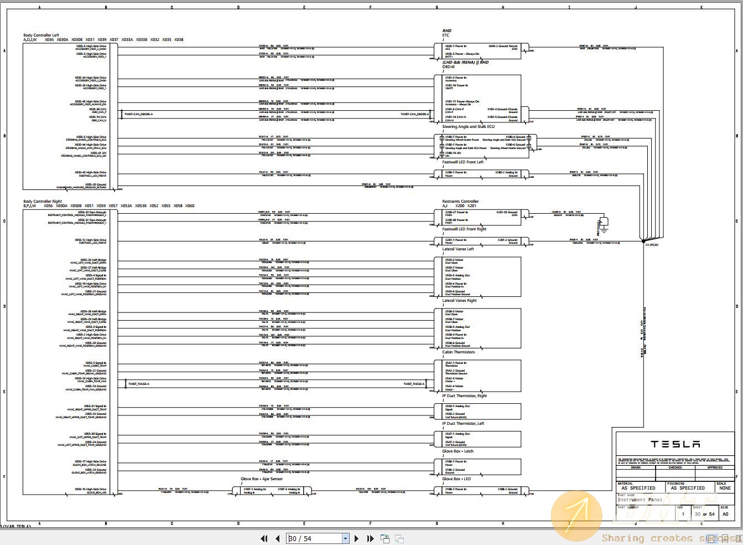Click the sheet value '30 of 54'
This screenshot has width=743, height=545.
tap(705, 514)
